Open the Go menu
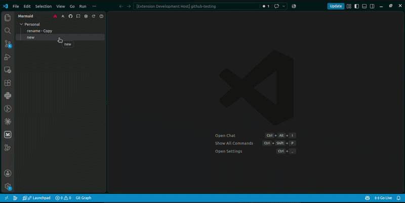This screenshot has height=203, width=405. (x=72, y=6)
